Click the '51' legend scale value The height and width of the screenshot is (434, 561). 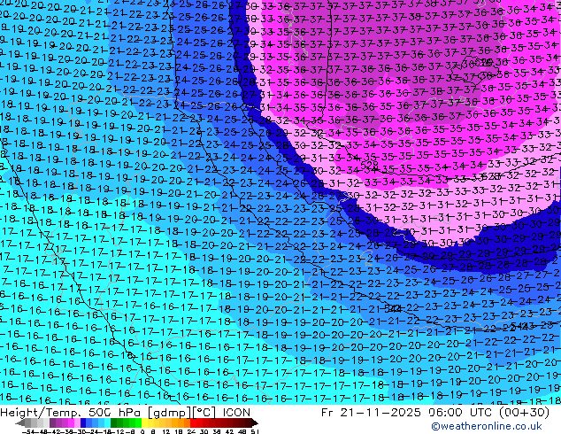click(x=256, y=432)
